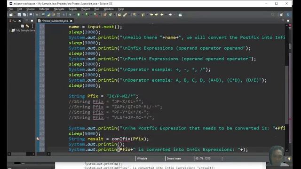
Task: Toggle Block Selection mode icon
Action: coord(58,15)
